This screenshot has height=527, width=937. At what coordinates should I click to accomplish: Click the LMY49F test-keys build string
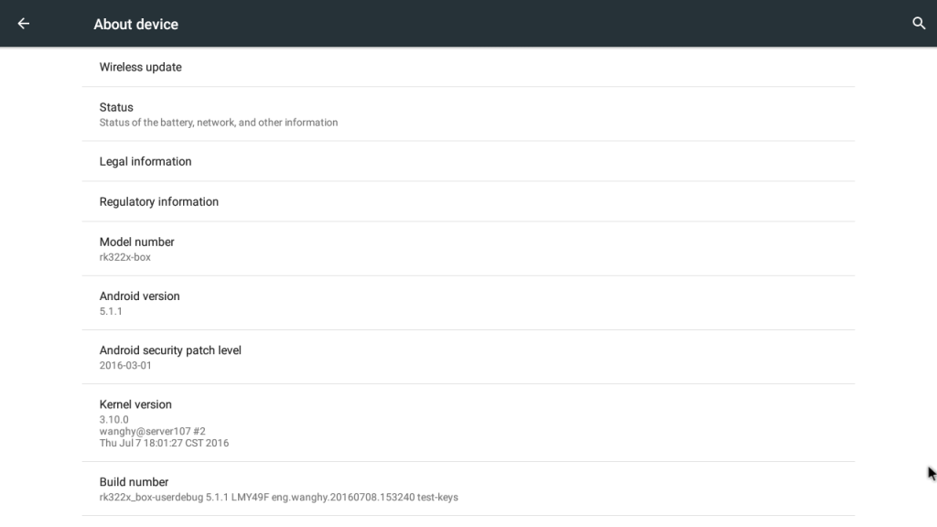(278, 498)
